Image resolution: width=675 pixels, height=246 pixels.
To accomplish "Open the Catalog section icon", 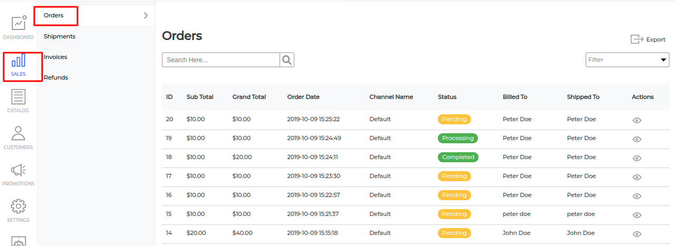I will (18, 97).
